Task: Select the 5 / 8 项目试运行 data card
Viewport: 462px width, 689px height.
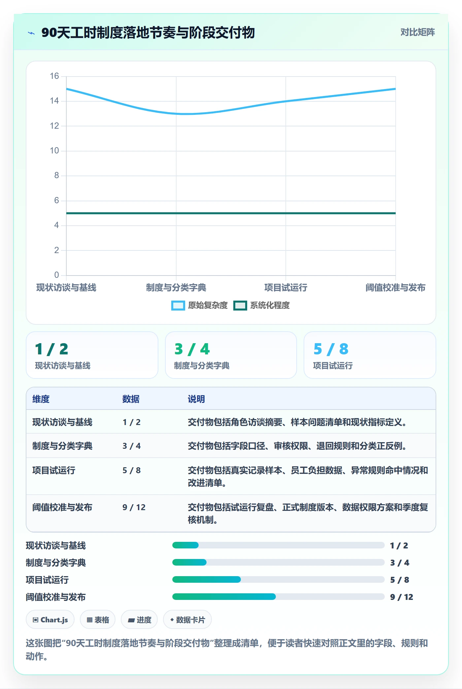Action: 370,355
